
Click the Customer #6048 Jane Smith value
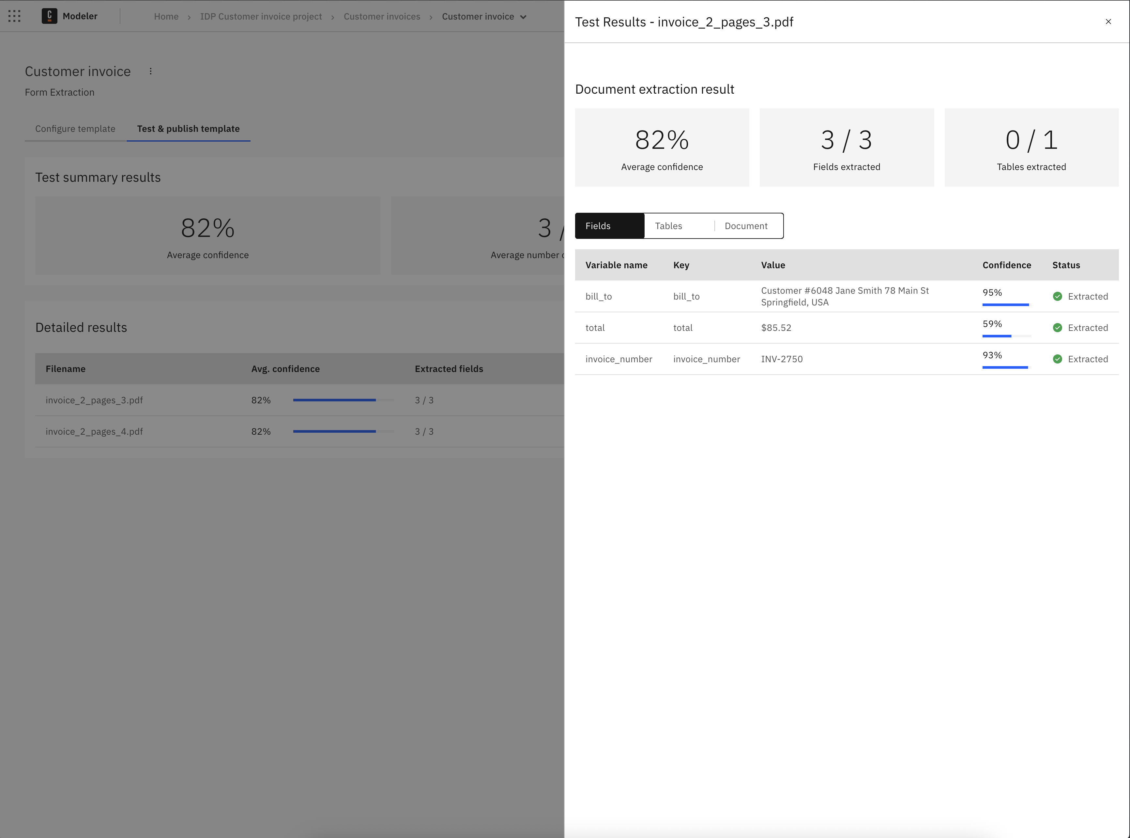pos(845,296)
